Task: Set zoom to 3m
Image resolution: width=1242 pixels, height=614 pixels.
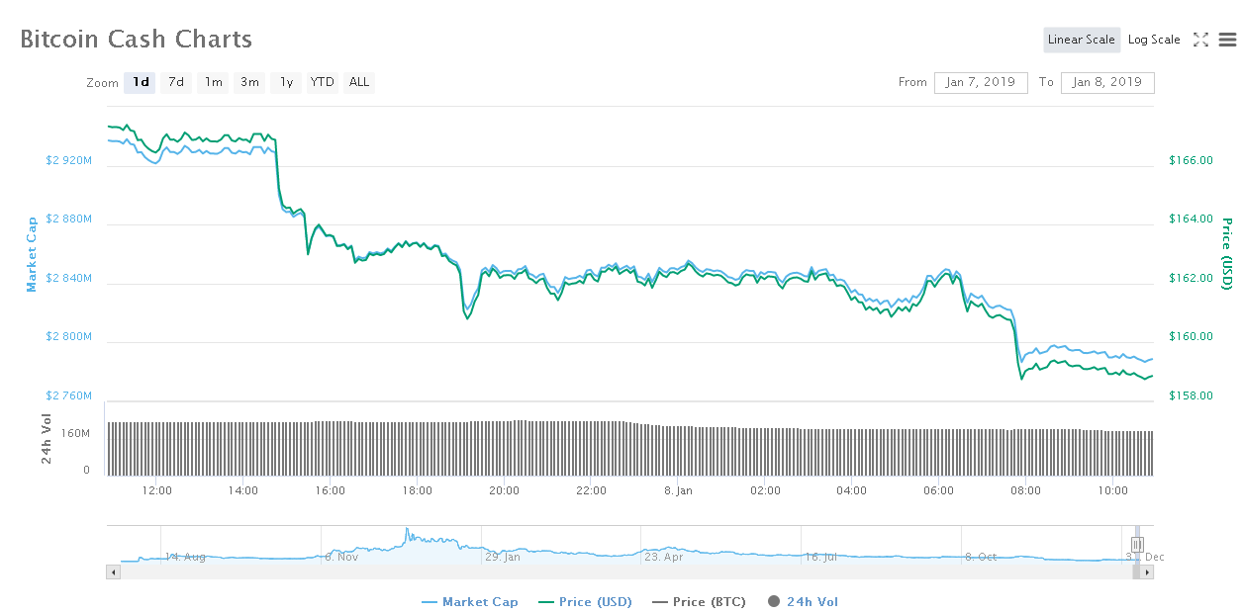Action: (249, 82)
